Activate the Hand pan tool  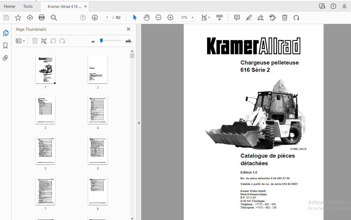tap(147, 18)
